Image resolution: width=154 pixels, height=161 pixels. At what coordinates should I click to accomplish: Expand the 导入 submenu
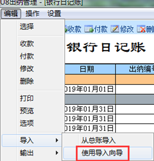[32, 140]
